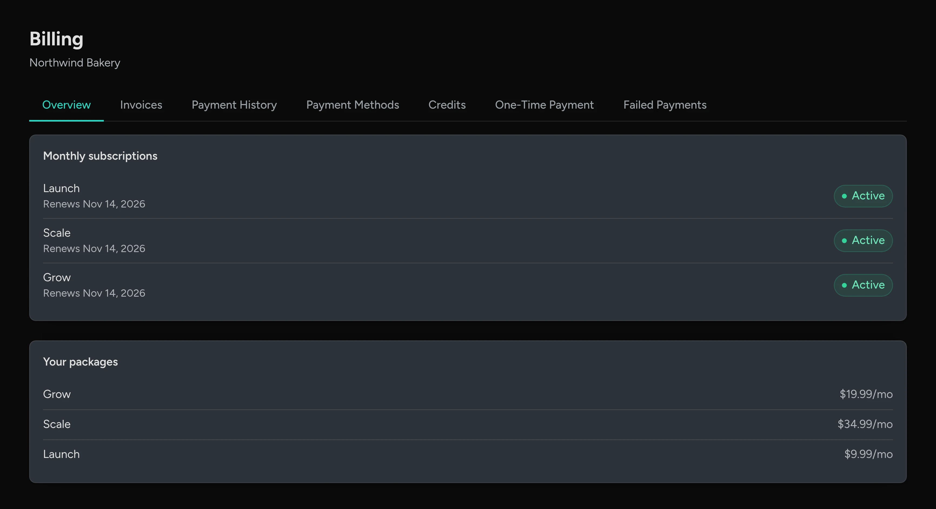Open the One-Time Payment tab
This screenshot has width=936, height=509.
coord(544,105)
